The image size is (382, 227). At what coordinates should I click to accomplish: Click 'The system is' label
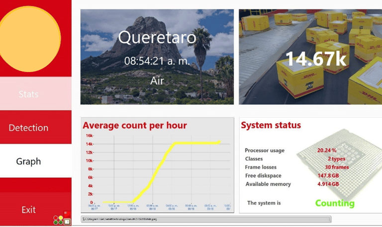264,203
